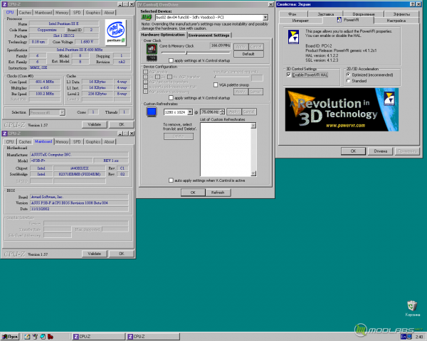Click the graphics card icon beside Selected Device

[146, 17]
